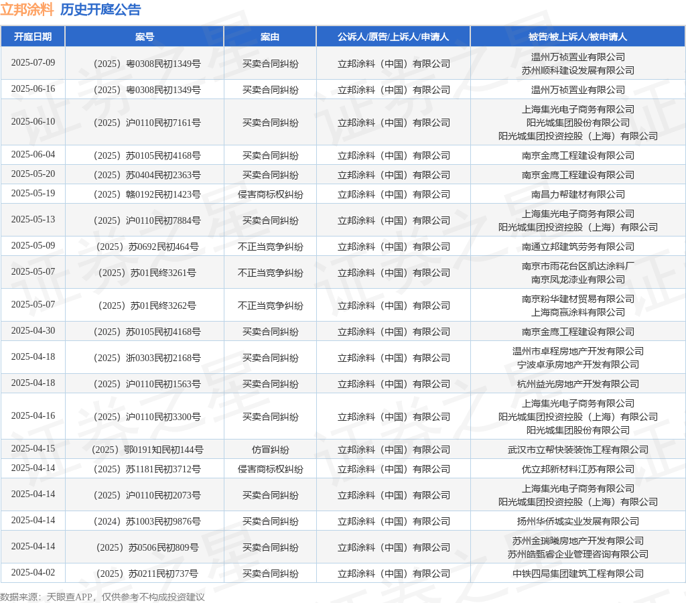
Task: Click defendant 上海商赢涂料有限公司
Action: [578, 312]
